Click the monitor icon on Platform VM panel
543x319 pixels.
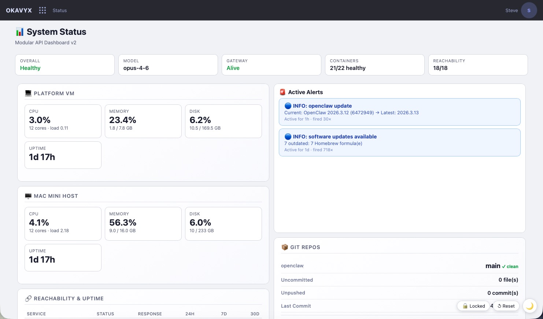pos(28,93)
